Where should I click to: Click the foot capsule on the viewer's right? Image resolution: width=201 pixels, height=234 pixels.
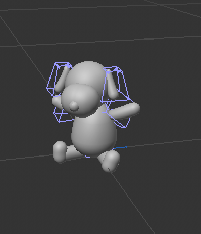coord(111,161)
